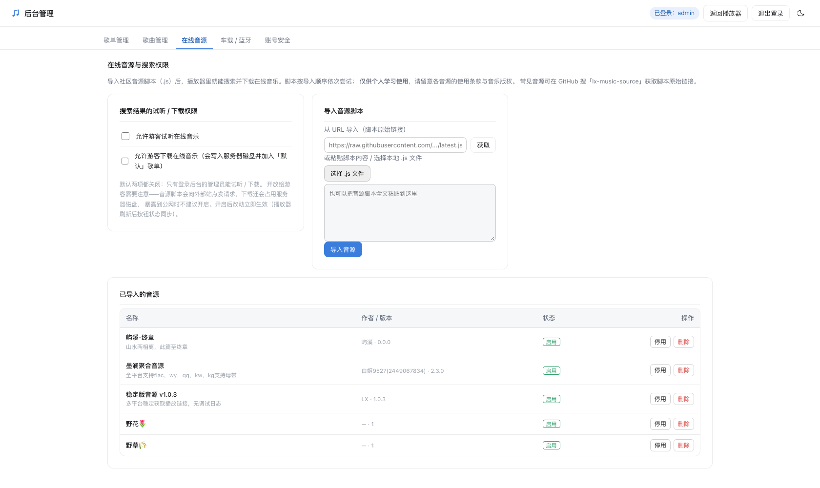Click the 已登录: admin badge

[674, 13]
